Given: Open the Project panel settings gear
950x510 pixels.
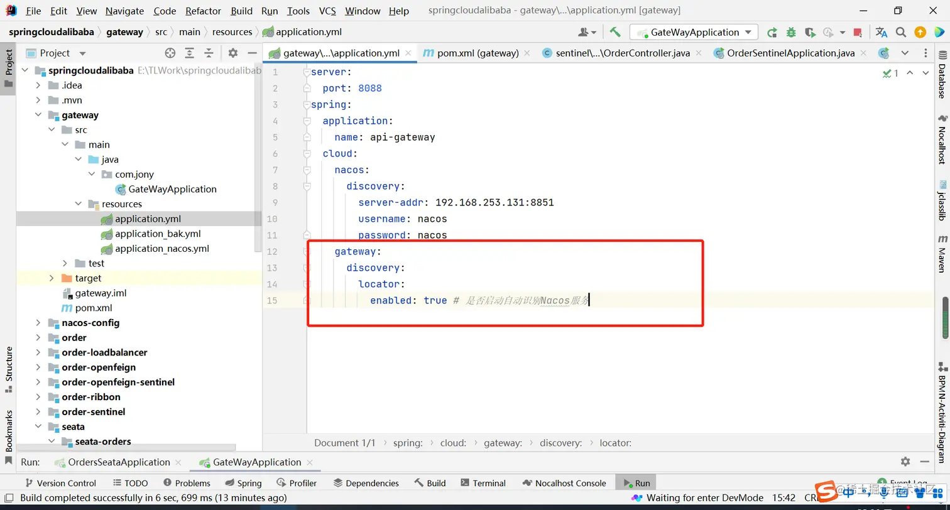Looking at the screenshot, I should [x=232, y=53].
